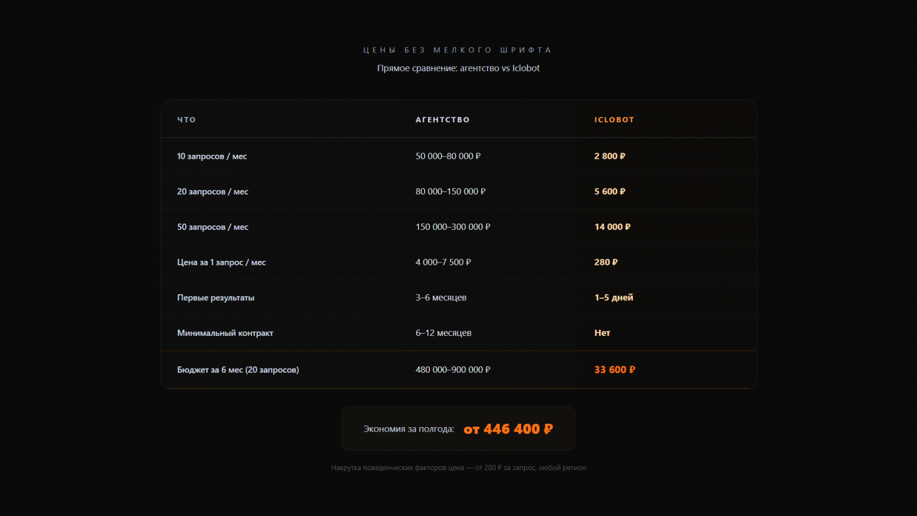Click agency price '150 000–300 000 ₽'
This screenshot has height=516, width=917.
[453, 227]
